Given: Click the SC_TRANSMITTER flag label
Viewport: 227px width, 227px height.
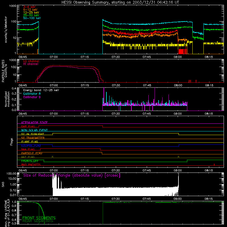Looking at the screenshot, I should click(x=33, y=138).
